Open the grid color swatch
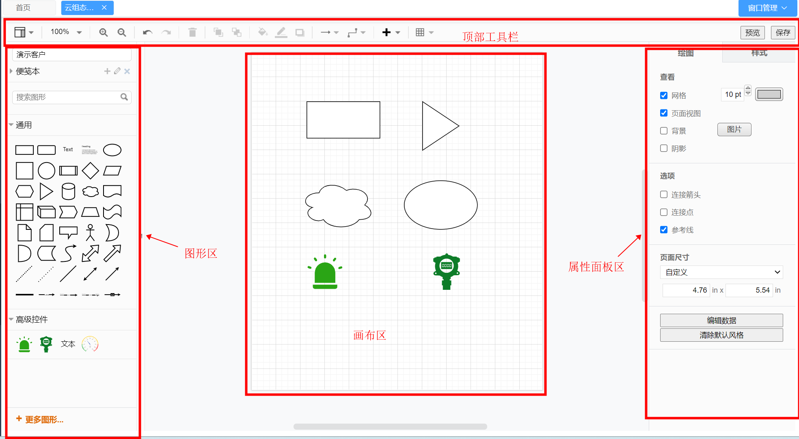Viewport: 799px width, 439px height. pyautogui.click(x=769, y=94)
